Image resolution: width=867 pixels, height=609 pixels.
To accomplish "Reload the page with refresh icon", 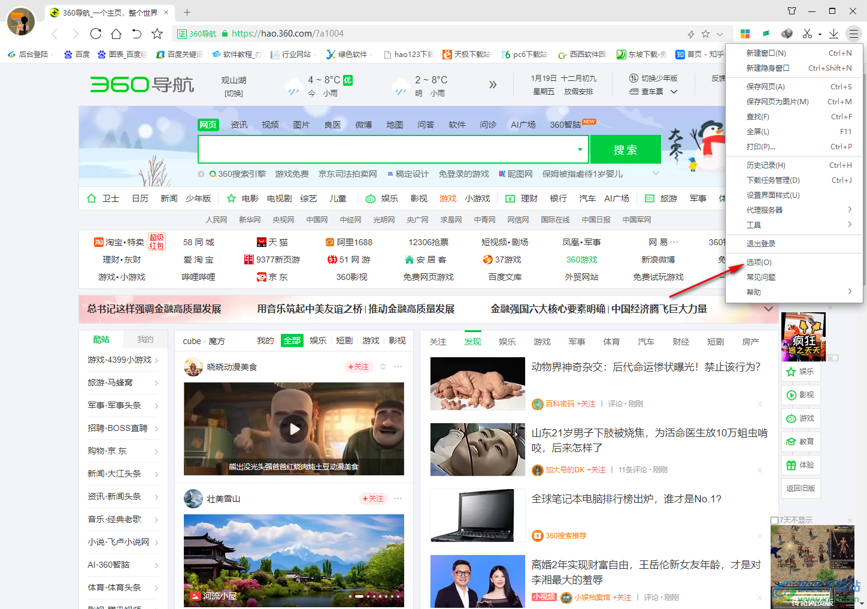I will (96, 34).
